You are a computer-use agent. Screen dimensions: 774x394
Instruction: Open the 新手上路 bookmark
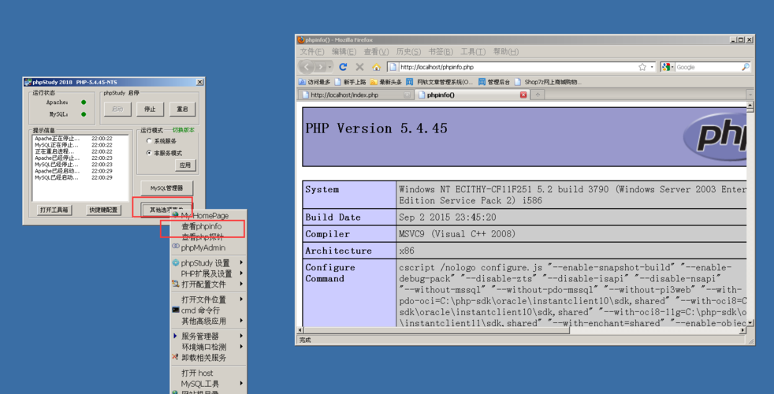point(350,82)
